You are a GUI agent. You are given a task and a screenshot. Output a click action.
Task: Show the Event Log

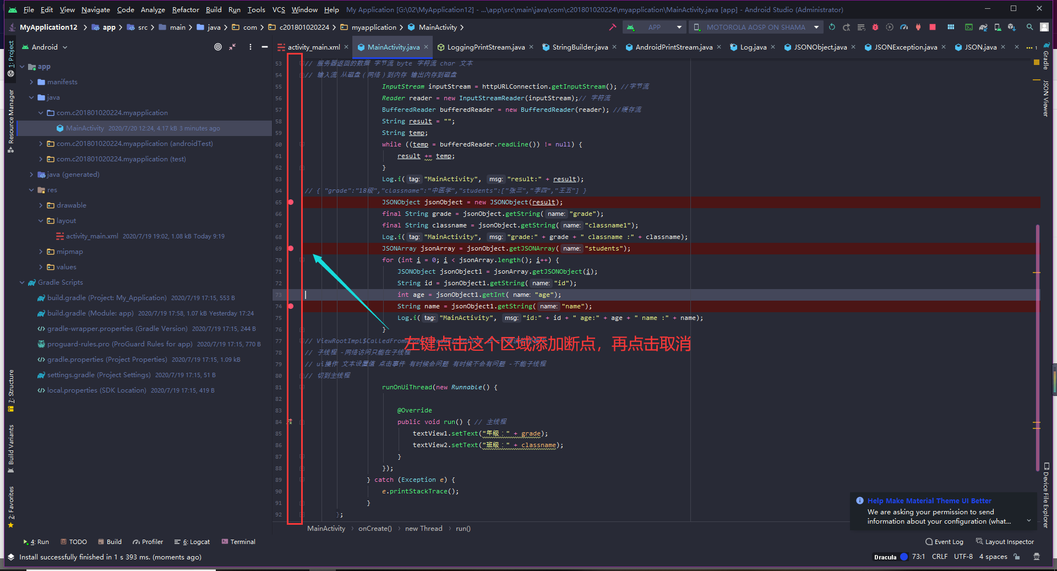click(x=944, y=542)
